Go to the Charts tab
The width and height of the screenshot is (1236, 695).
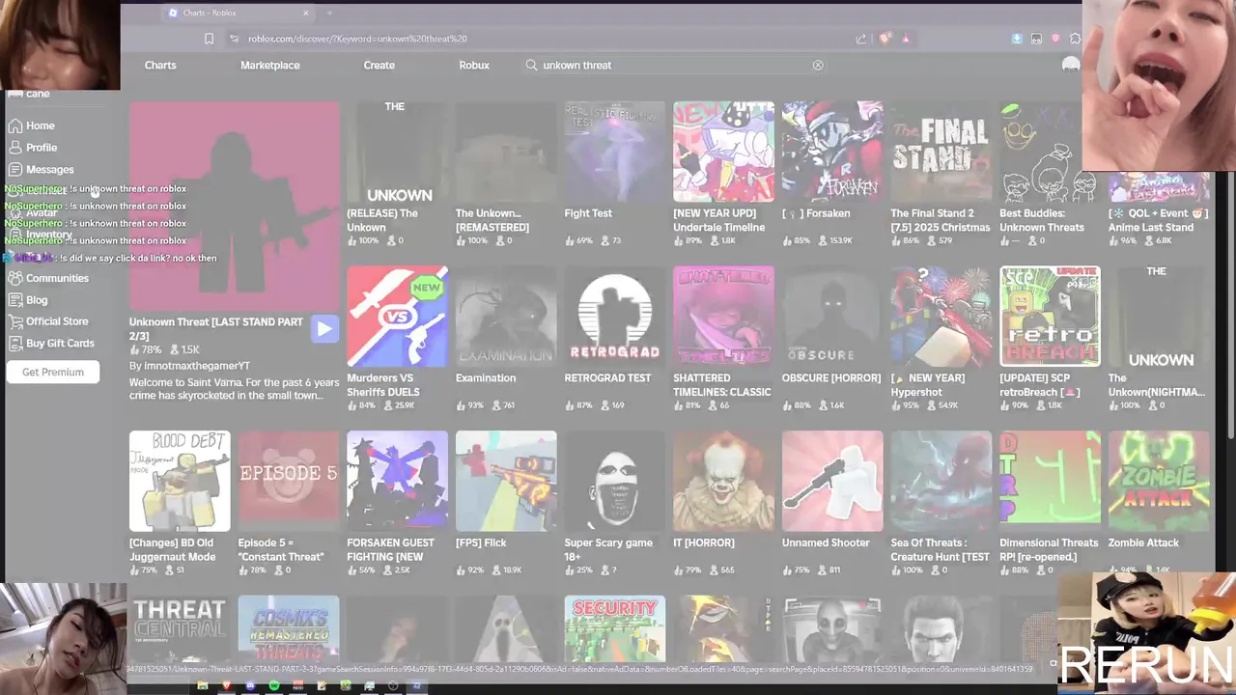click(x=160, y=65)
